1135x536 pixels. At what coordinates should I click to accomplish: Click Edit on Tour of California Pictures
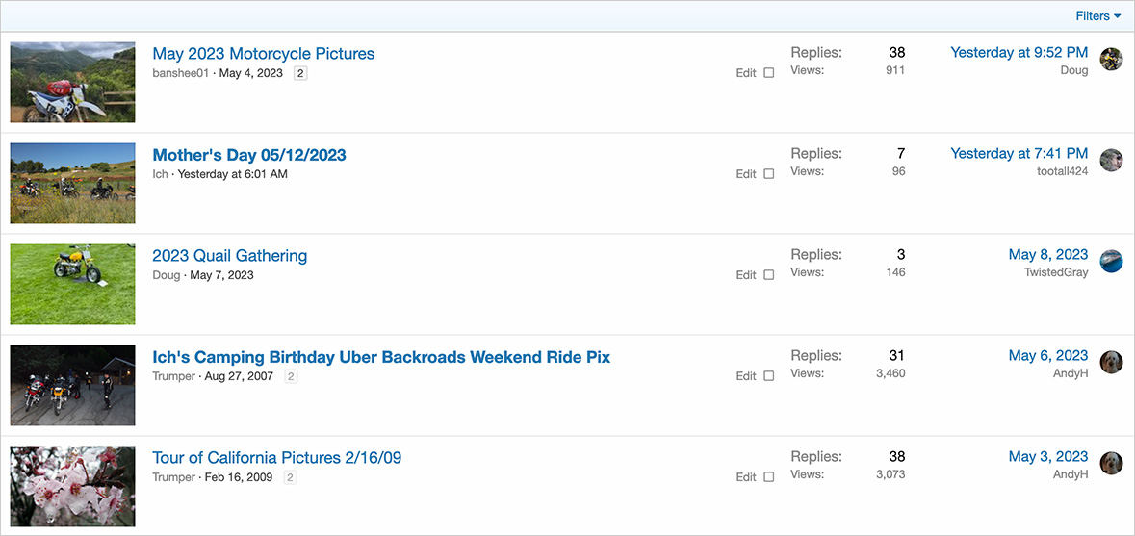(746, 477)
